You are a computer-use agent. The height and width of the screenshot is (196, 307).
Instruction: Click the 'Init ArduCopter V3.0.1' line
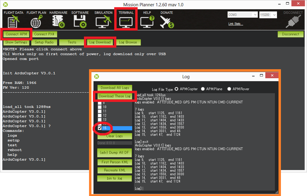[29, 73]
